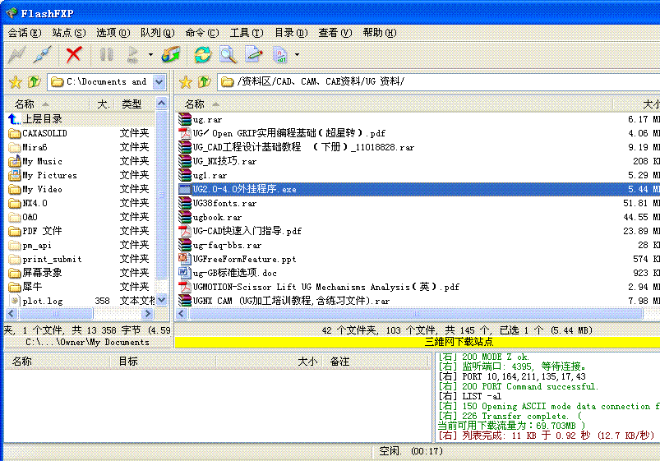Sort local pane by 类型 column
Screen dimensions: 660x461
point(134,104)
